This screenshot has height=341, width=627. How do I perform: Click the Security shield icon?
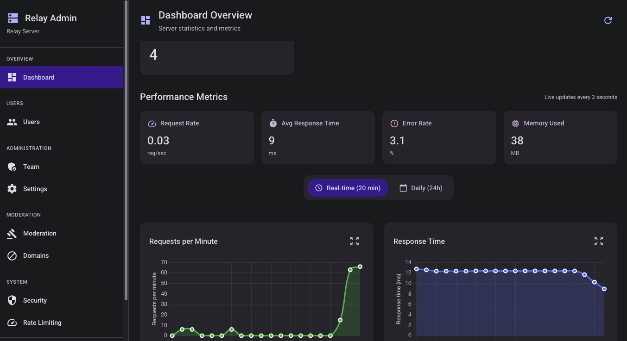pyautogui.click(x=12, y=300)
